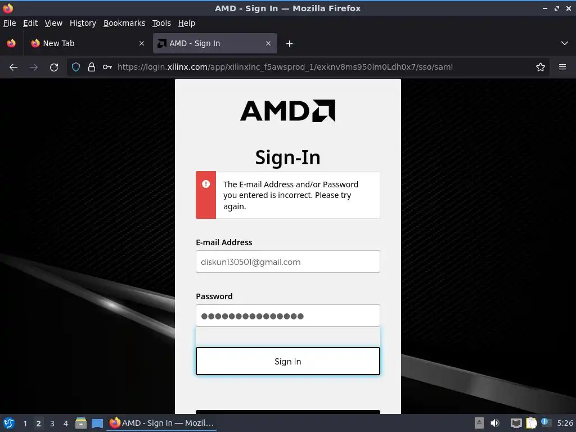Open the History menu
Viewport: 576px width, 432px height.
[x=83, y=23]
